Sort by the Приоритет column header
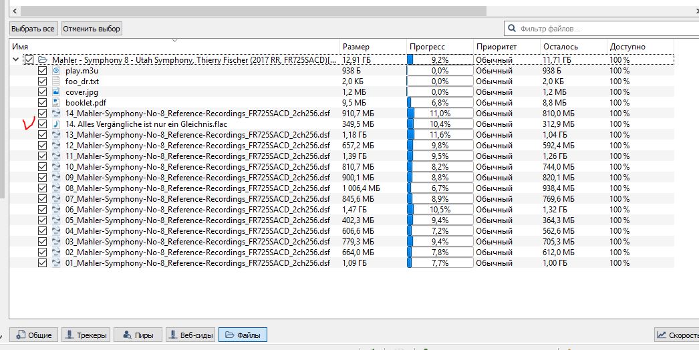Viewport: 699px width, 350px height. (507, 47)
